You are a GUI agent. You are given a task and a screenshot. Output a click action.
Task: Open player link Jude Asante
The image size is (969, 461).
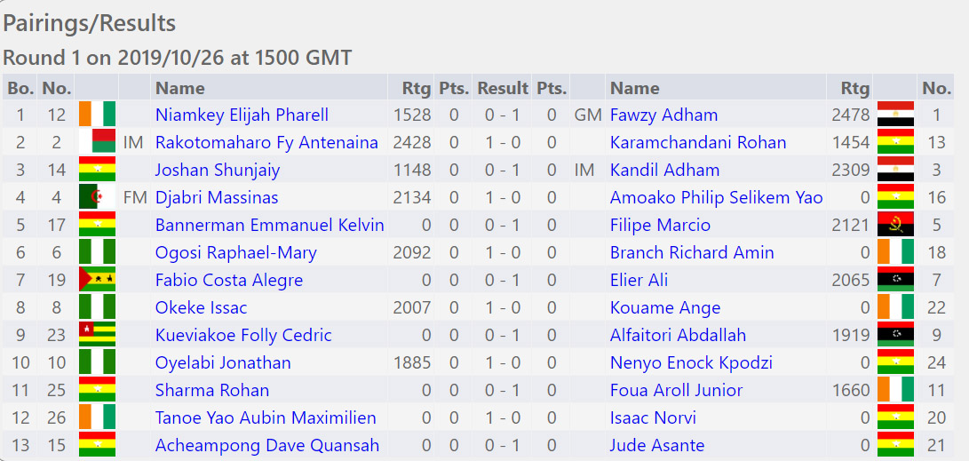click(x=657, y=446)
